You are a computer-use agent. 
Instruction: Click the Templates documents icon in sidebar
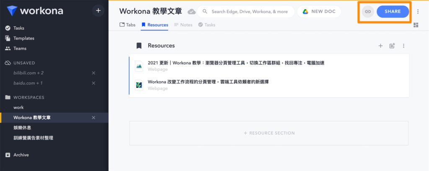pos(8,38)
